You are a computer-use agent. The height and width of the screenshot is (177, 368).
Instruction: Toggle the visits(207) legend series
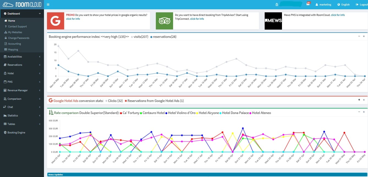[140, 36]
